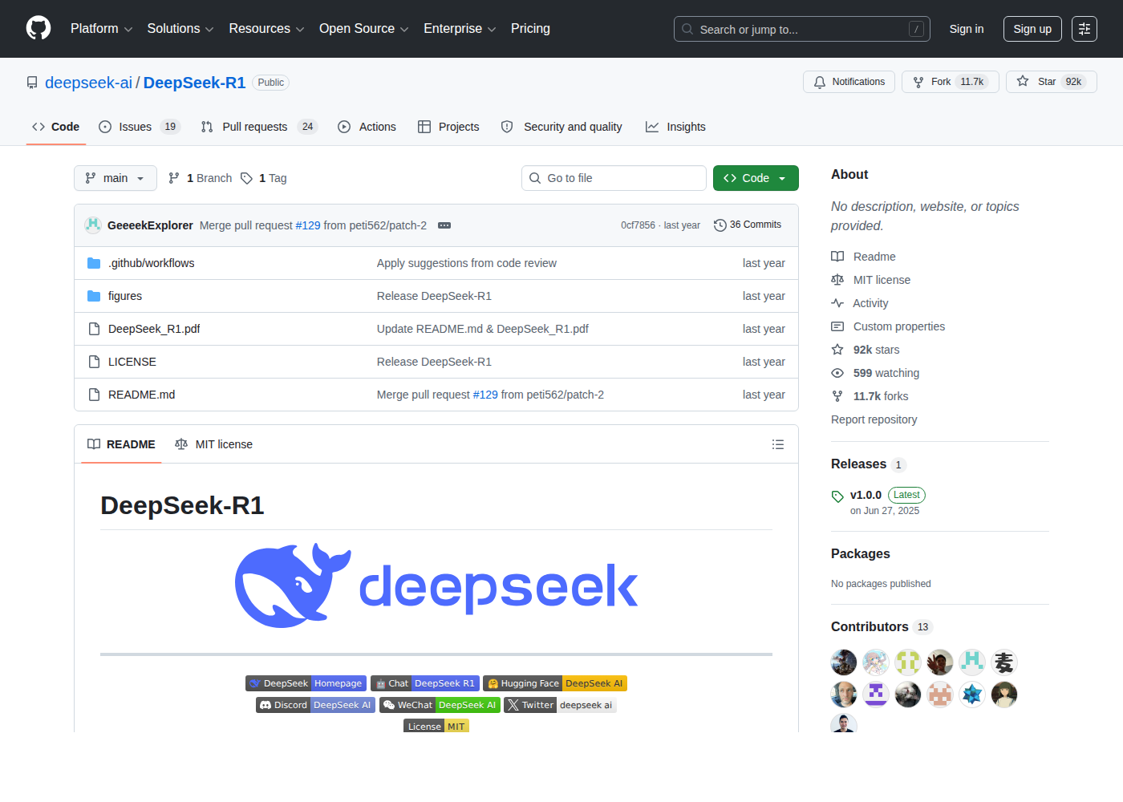This screenshot has width=1123, height=802.
Task: Switch to the Insights tab
Action: pos(675,127)
